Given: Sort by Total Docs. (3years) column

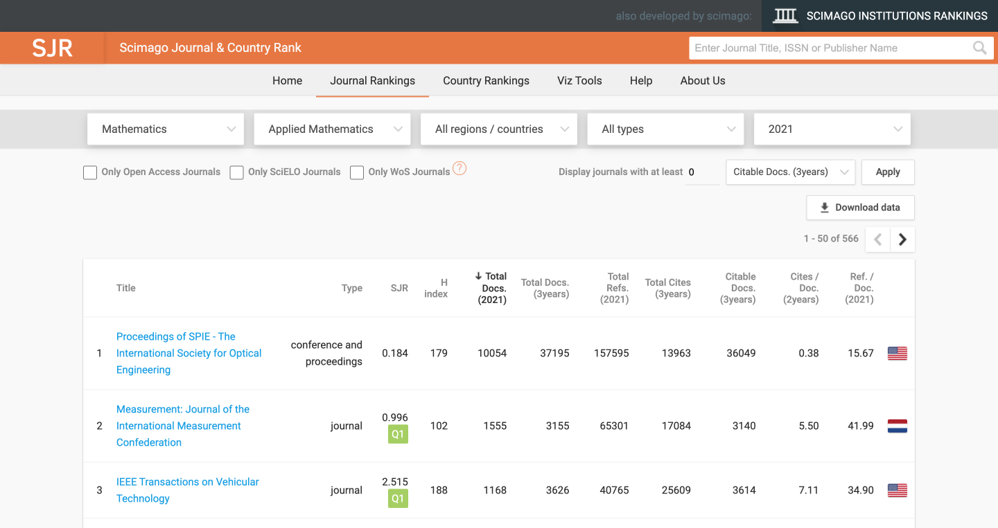Looking at the screenshot, I should (x=545, y=288).
